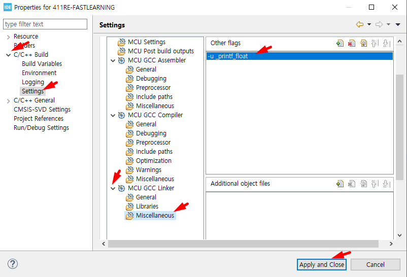The width and height of the screenshot is (407, 277).
Task: Select Libraries under MCU GCC Linker
Action: [x=147, y=206]
